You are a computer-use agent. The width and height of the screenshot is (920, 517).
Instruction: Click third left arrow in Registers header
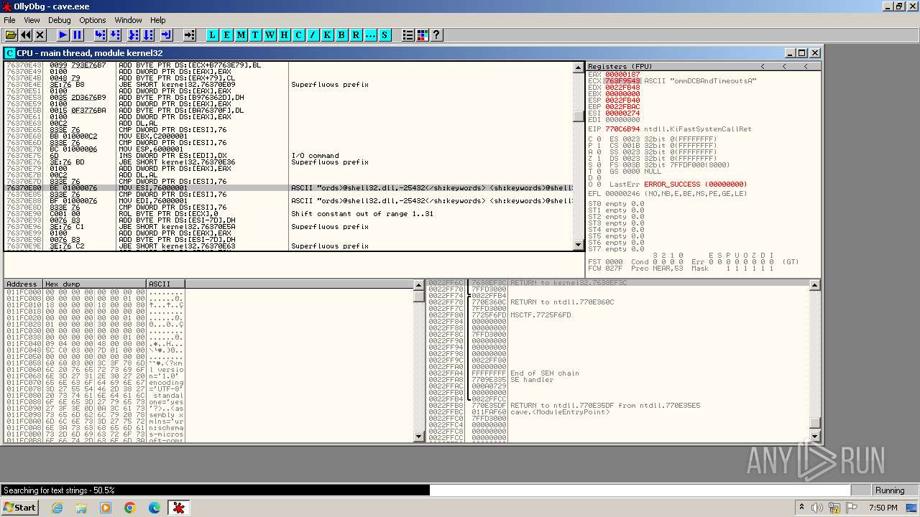806,66
